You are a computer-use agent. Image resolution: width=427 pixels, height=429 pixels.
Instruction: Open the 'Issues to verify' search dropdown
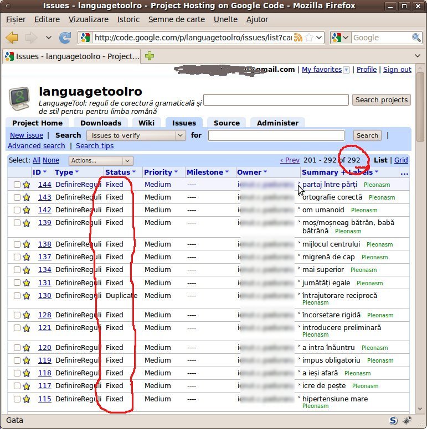coord(136,135)
